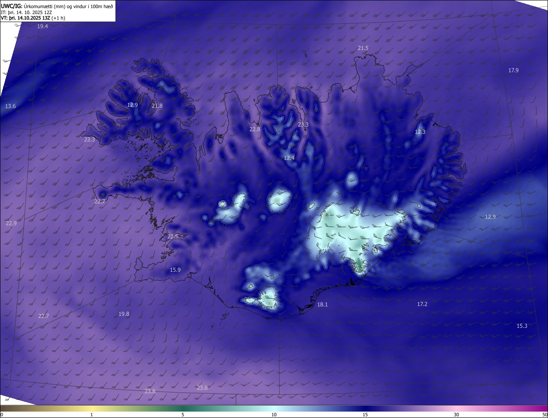
Task: Click the color scale tick labeled 50
Action: tap(545, 415)
